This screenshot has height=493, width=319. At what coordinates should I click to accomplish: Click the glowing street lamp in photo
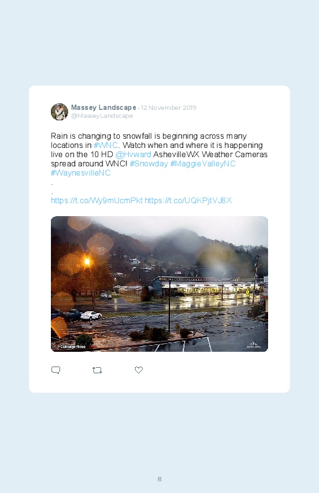[87, 262]
